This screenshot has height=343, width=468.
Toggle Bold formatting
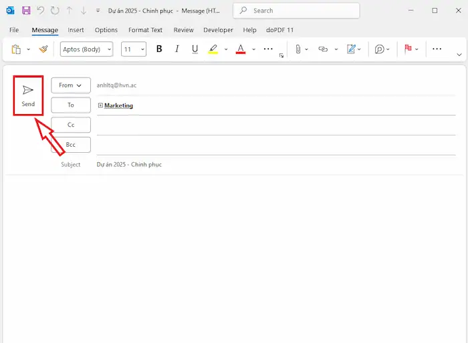159,49
